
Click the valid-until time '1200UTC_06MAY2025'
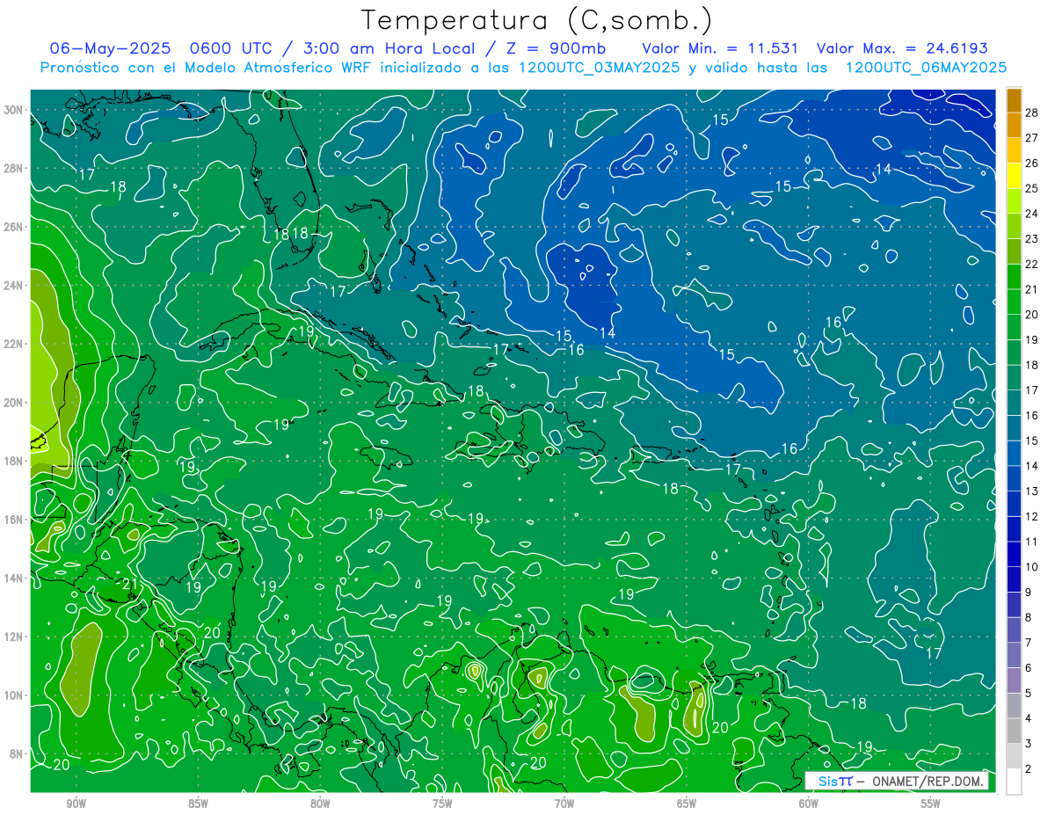926,68
